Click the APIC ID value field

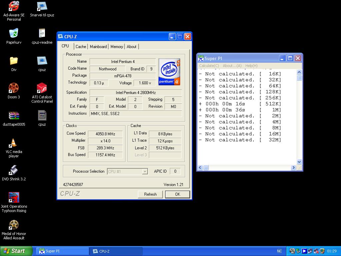coord(175,171)
